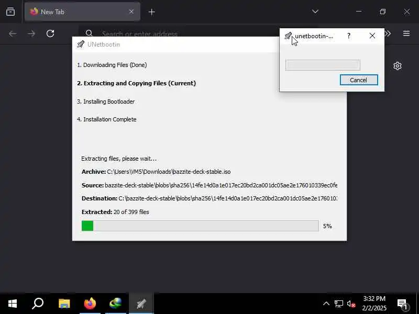Open the Windows Start menu
This screenshot has width=419, height=314.
coord(12,304)
